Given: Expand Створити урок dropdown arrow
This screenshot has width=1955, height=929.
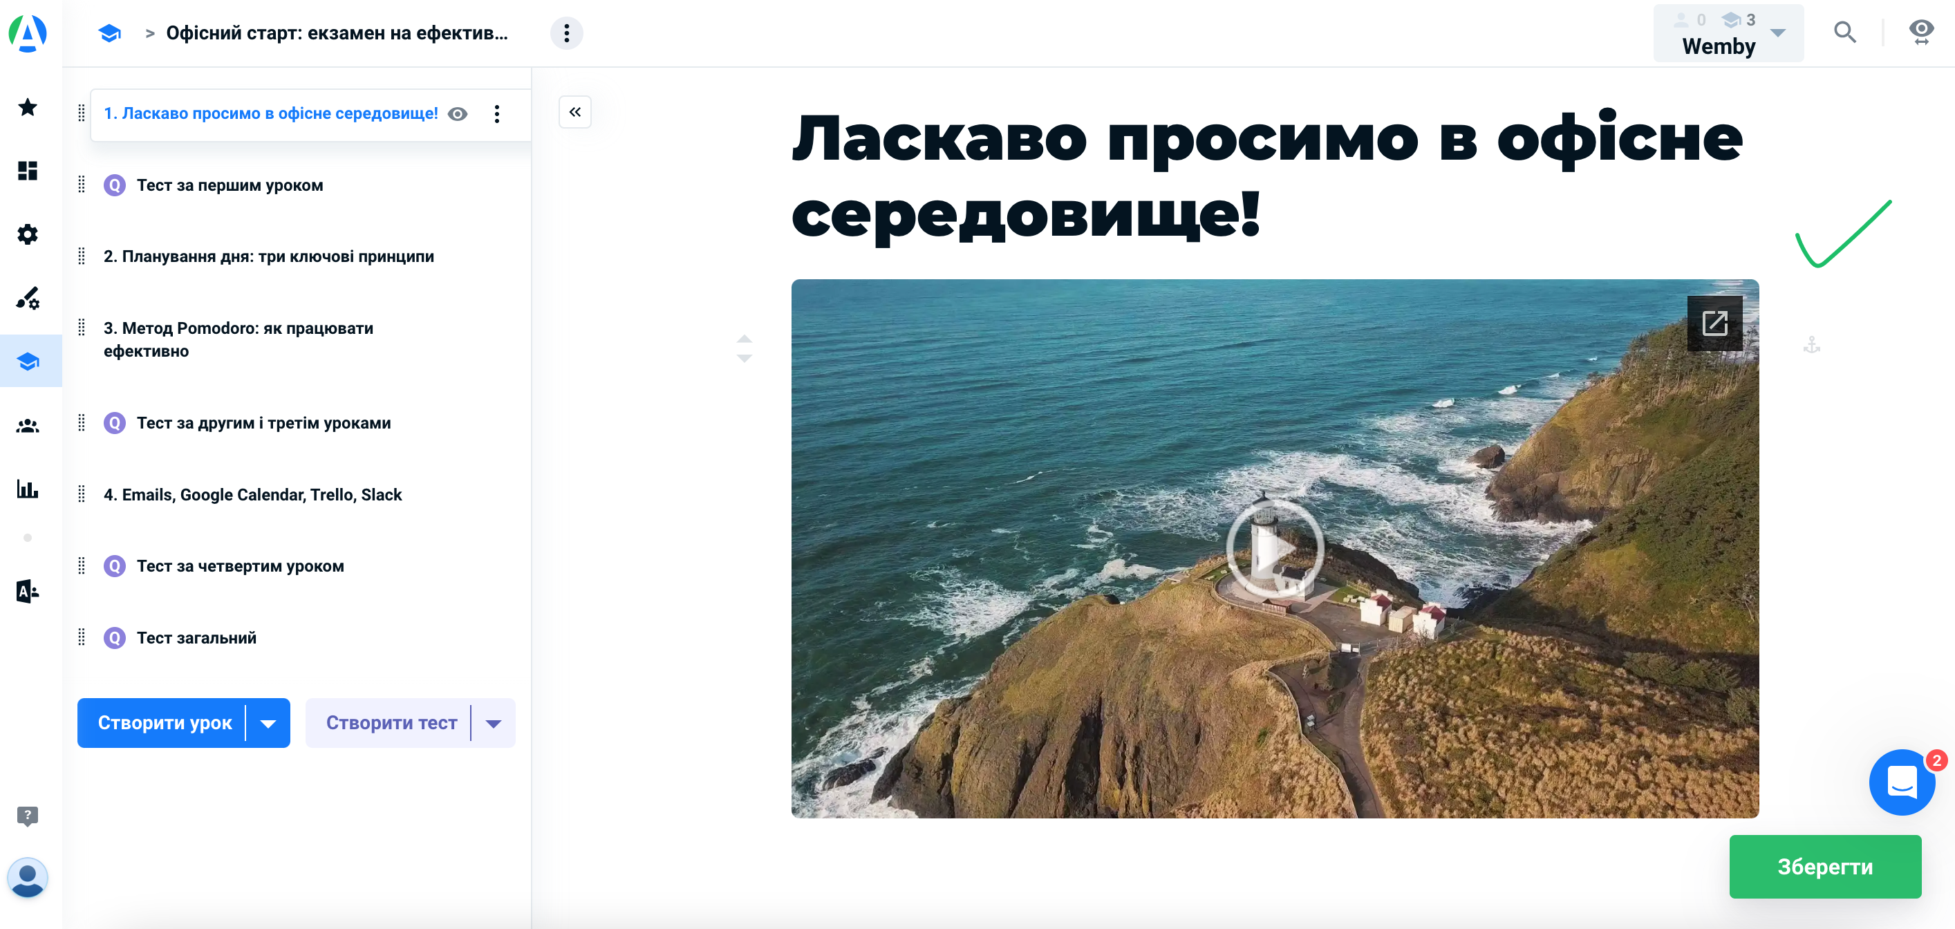Looking at the screenshot, I should coord(268,723).
